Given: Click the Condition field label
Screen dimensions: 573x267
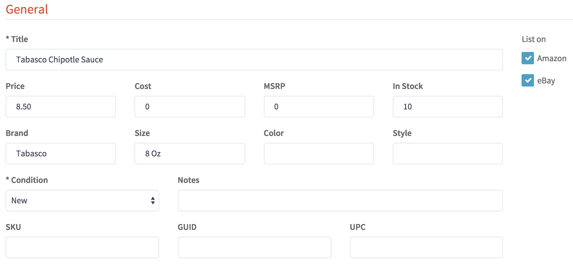Looking at the screenshot, I should pyautogui.click(x=27, y=180).
